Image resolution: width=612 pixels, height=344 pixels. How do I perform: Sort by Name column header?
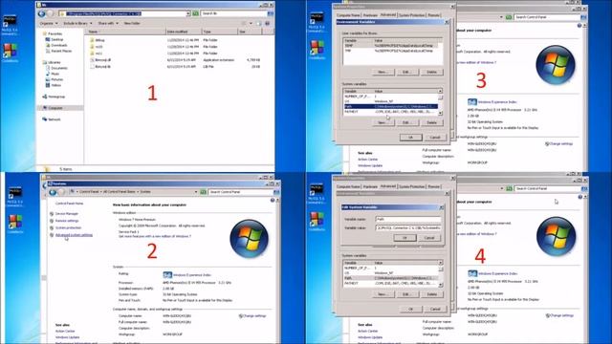coord(125,32)
